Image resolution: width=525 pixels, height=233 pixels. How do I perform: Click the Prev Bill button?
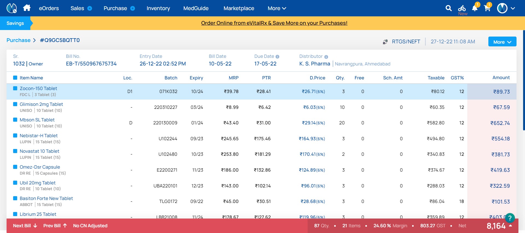click(55, 226)
